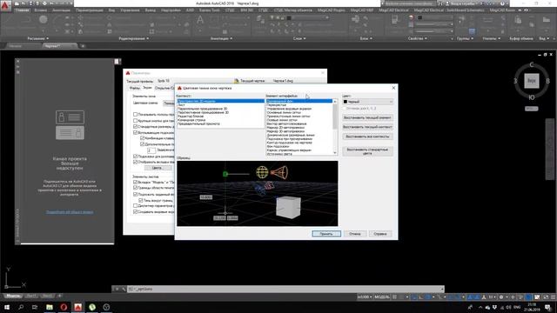Click the Принять button
This screenshot has width=557, height=313.
pos(326,234)
